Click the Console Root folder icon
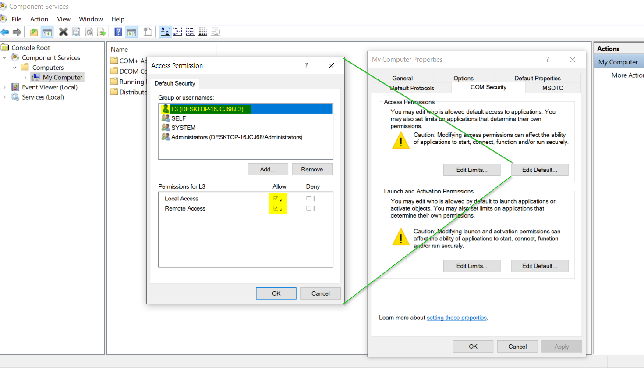 point(5,47)
